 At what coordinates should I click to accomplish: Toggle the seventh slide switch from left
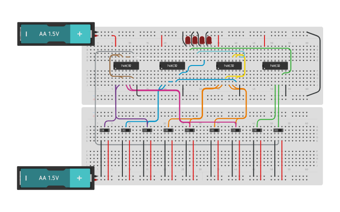pyautogui.click(x=236, y=131)
